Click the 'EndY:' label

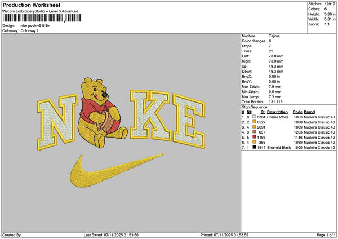pos(247,82)
